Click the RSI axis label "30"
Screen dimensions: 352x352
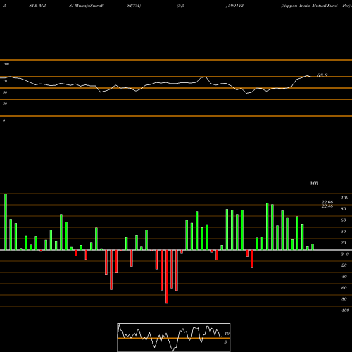coord(5,103)
